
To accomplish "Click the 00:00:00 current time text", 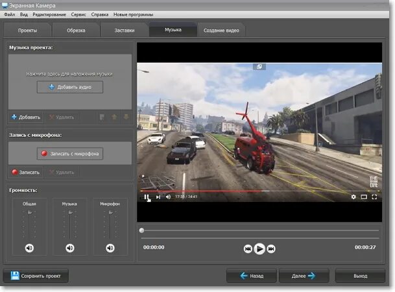I will click(x=154, y=247).
